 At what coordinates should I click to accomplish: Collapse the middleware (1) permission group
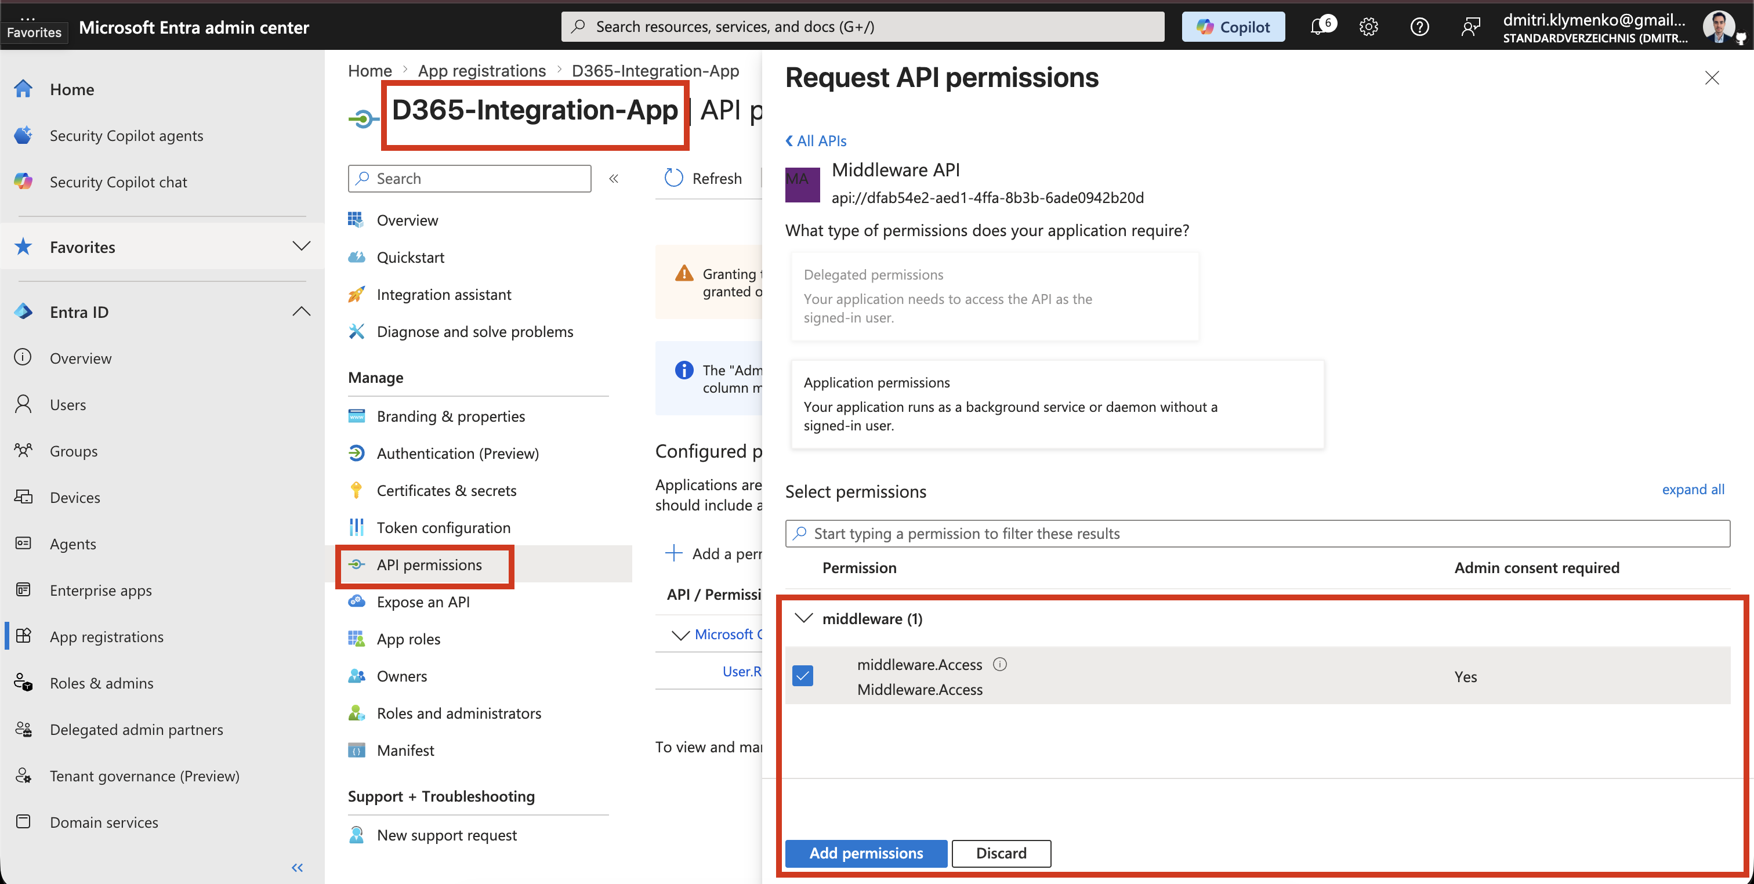point(804,618)
